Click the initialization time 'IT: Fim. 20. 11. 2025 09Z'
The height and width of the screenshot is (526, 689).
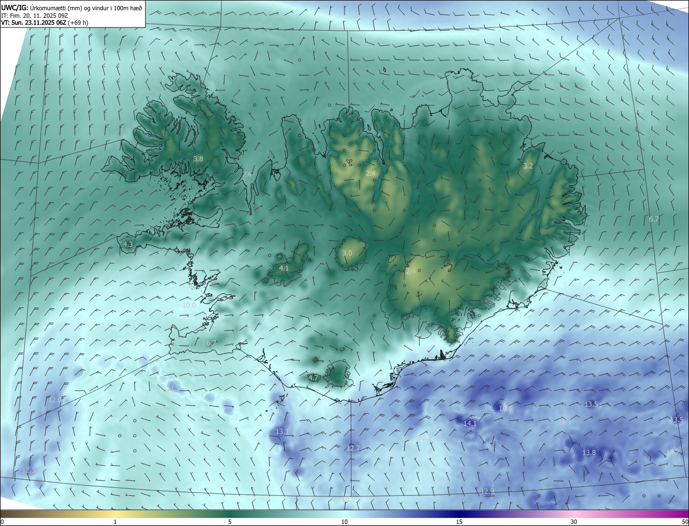35,16
